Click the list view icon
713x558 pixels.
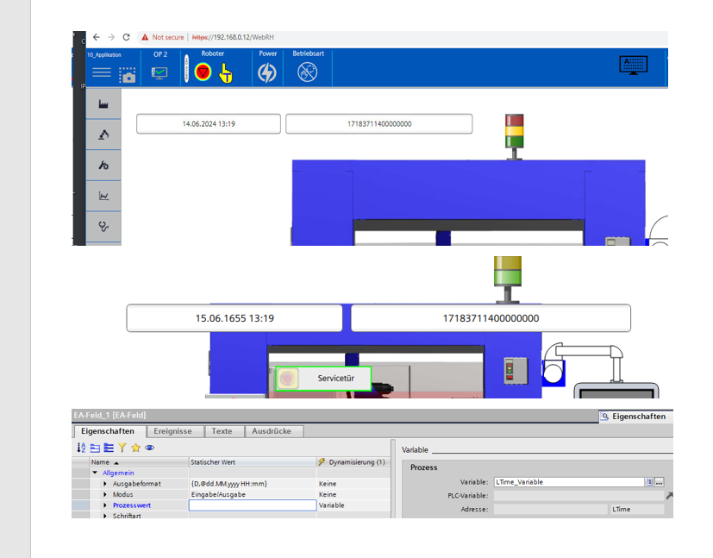pyautogui.click(x=109, y=448)
